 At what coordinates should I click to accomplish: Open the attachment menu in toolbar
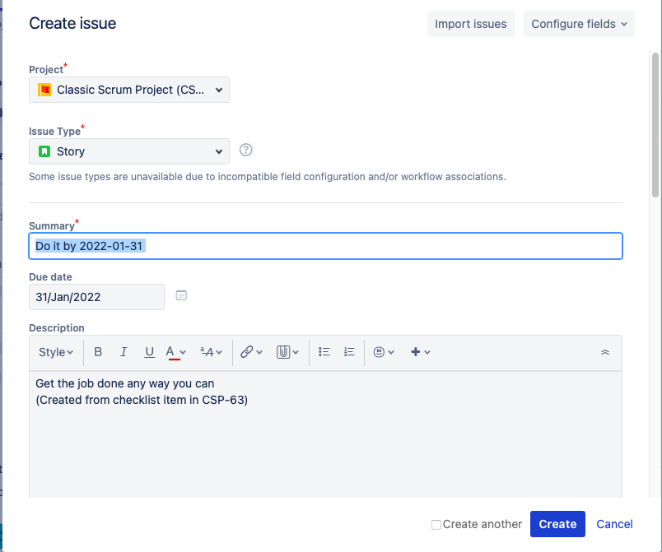coord(287,352)
